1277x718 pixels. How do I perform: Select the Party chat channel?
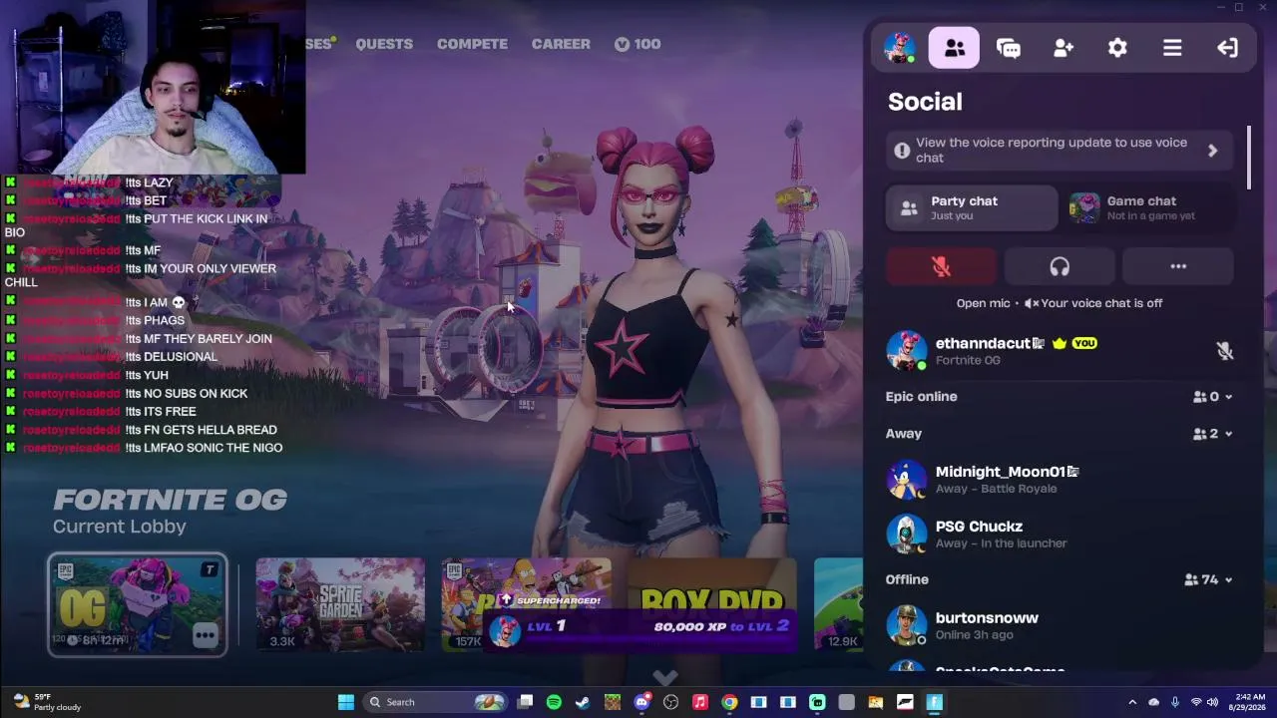coord(972,207)
